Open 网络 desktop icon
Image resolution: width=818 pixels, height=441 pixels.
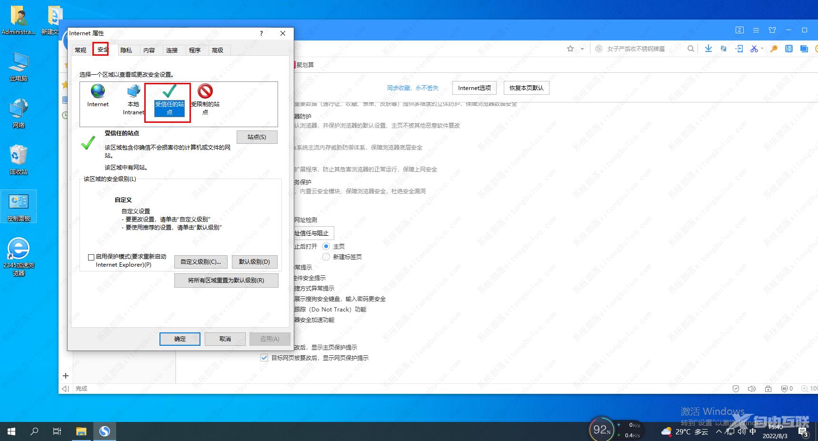coord(19,113)
